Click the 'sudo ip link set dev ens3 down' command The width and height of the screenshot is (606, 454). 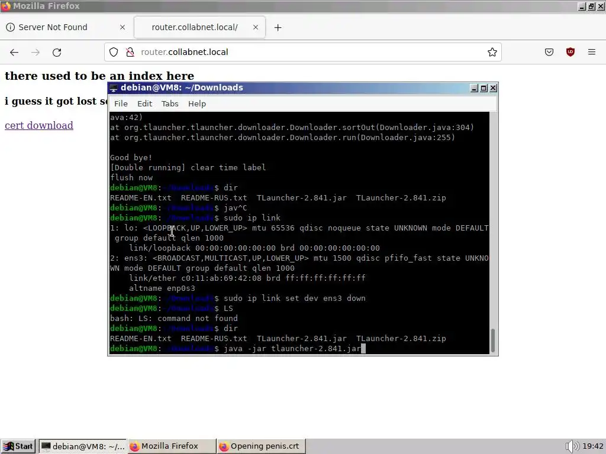[x=295, y=298]
